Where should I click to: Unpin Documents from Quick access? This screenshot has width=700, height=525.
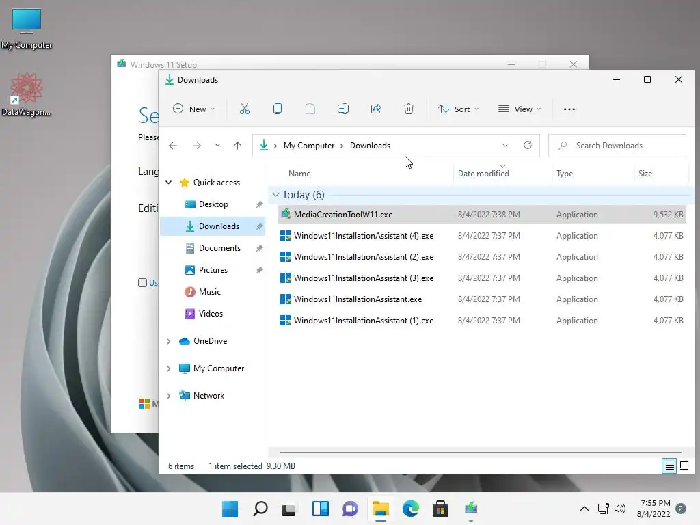point(259,248)
